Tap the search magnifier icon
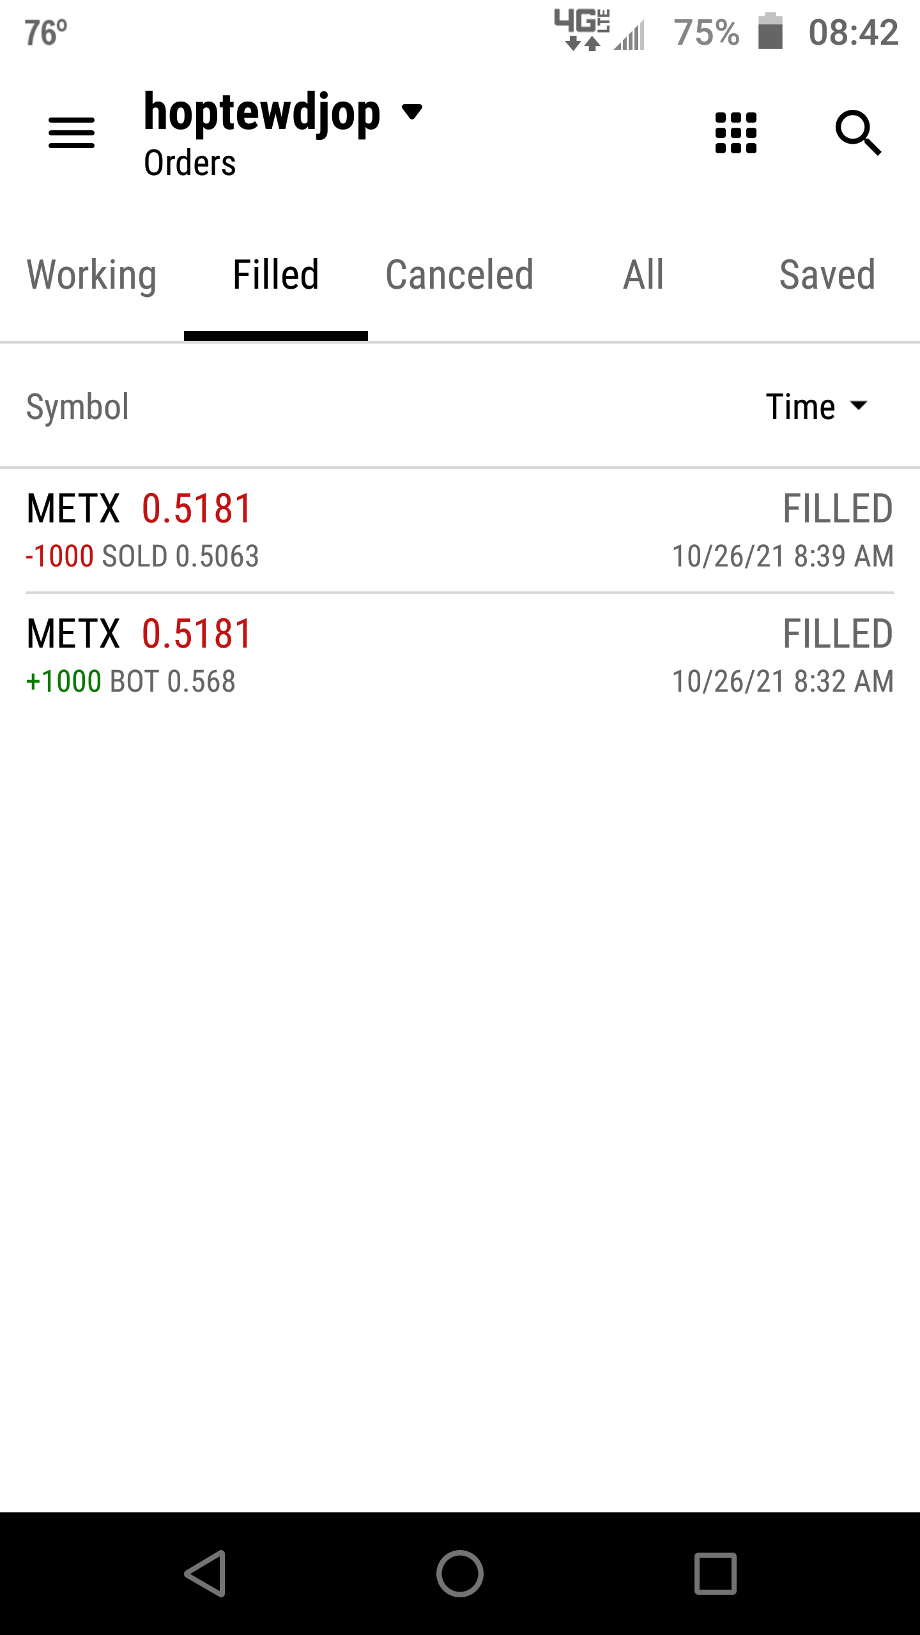Image resolution: width=920 pixels, height=1635 pixels. click(858, 133)
